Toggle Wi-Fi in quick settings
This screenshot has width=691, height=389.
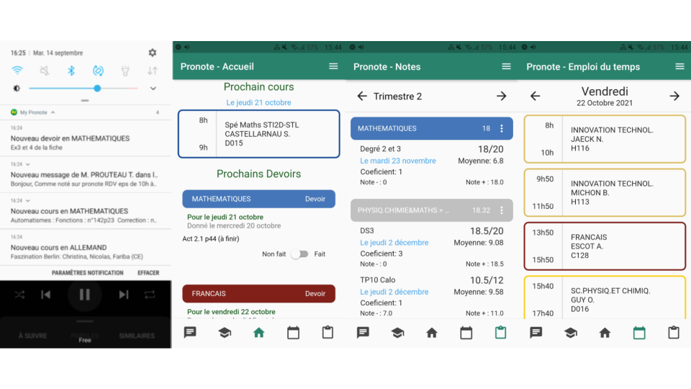coord(17,71)
